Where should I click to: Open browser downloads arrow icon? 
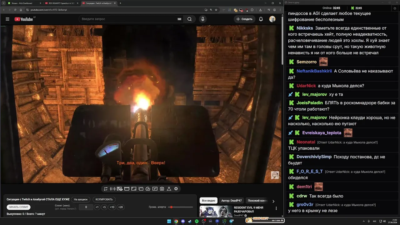point(260,10)
